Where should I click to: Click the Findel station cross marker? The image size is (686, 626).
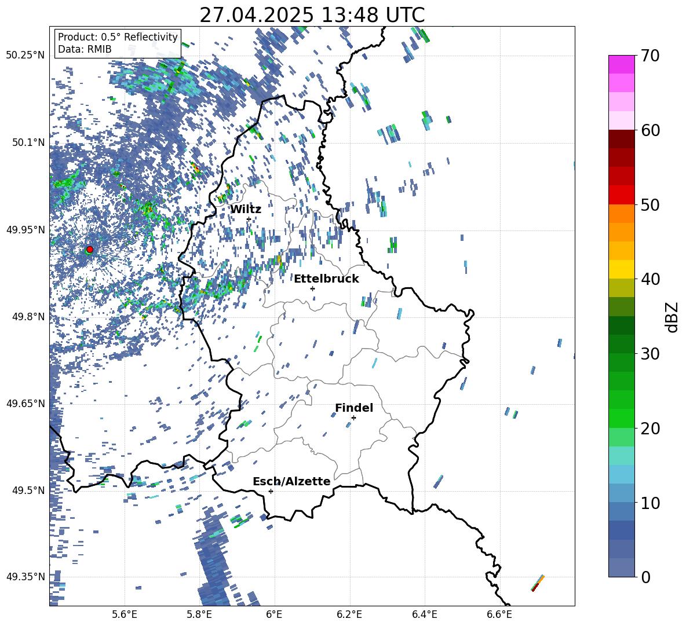[x=353, y=418]
